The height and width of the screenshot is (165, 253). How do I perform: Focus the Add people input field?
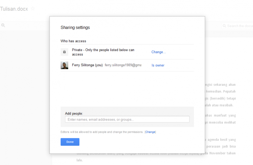click(127, 119)
